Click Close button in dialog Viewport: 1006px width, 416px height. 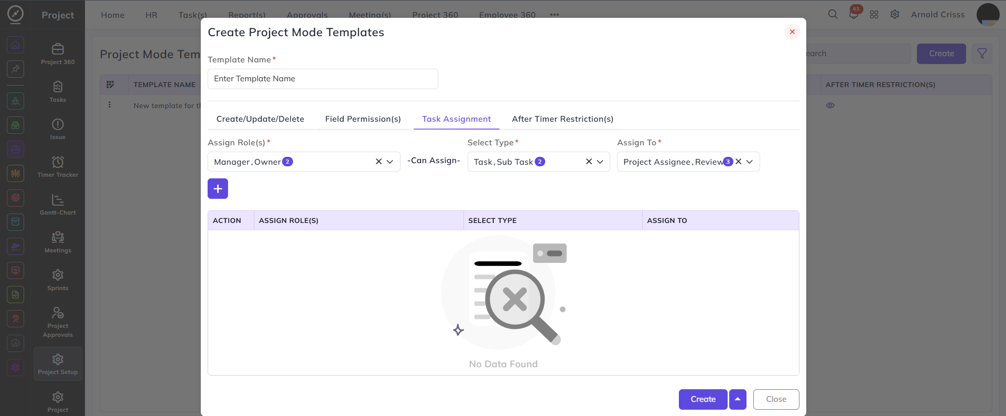click(x=776, y=399)
